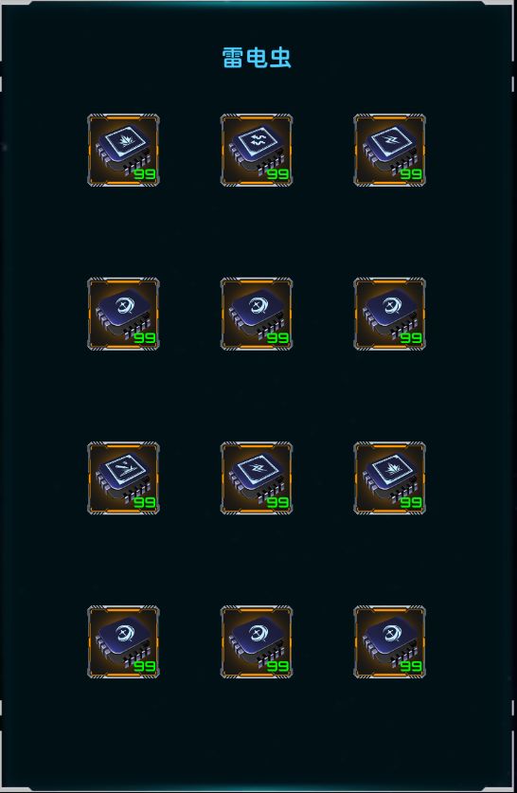Choose the first swirl chip in second row
This screenshot has height=793, width=517.
(123, 314)
